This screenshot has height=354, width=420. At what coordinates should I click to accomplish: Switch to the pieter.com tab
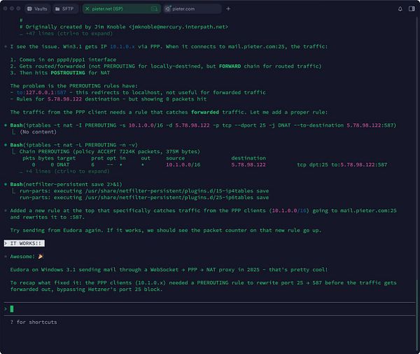click(192, 9)
